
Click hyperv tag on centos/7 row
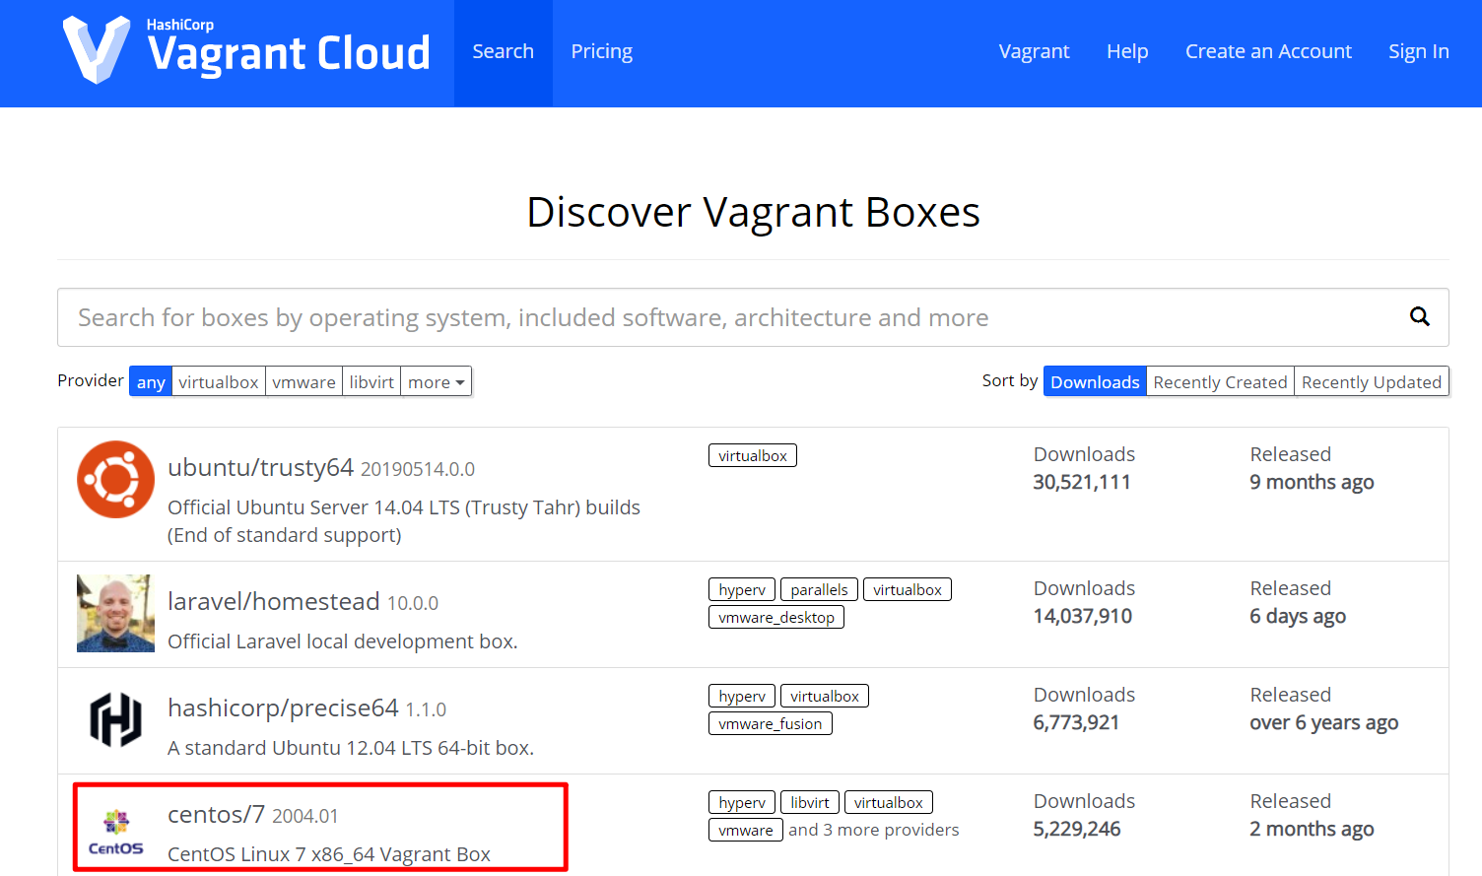(742, 802)
